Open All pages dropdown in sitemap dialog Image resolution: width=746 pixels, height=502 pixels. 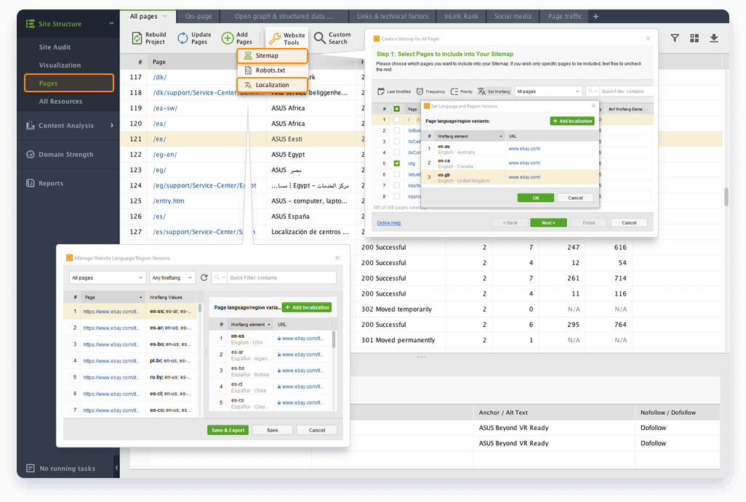[x=548, y=92]
